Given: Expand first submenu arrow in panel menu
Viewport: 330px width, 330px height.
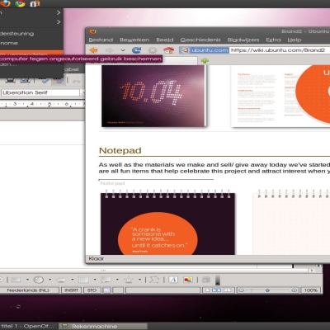Looking at the screenshot, I should pyautogui.click(x=59, y=12).
